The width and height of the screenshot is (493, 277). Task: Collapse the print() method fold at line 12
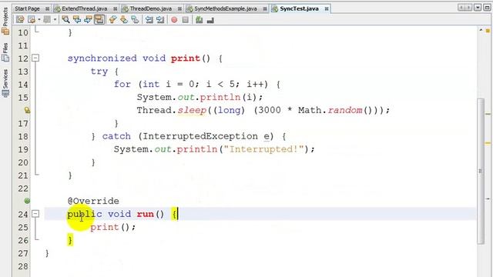pyautogui.click(x=35, y=58)
